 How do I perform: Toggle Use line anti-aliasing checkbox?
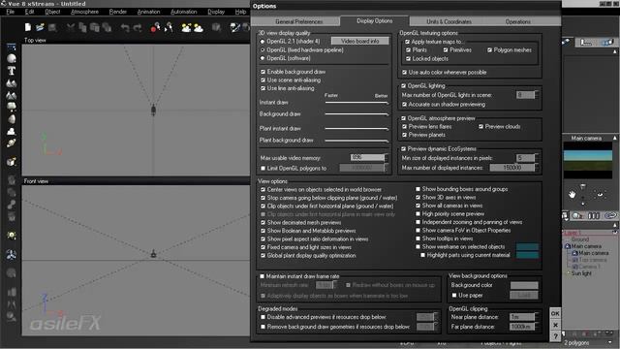pos(263,88)
